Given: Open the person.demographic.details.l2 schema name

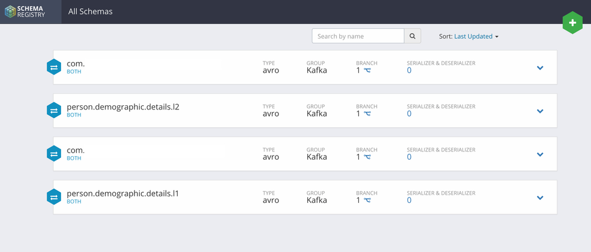Looking at the screenshot, I should [x=123, y=107].
